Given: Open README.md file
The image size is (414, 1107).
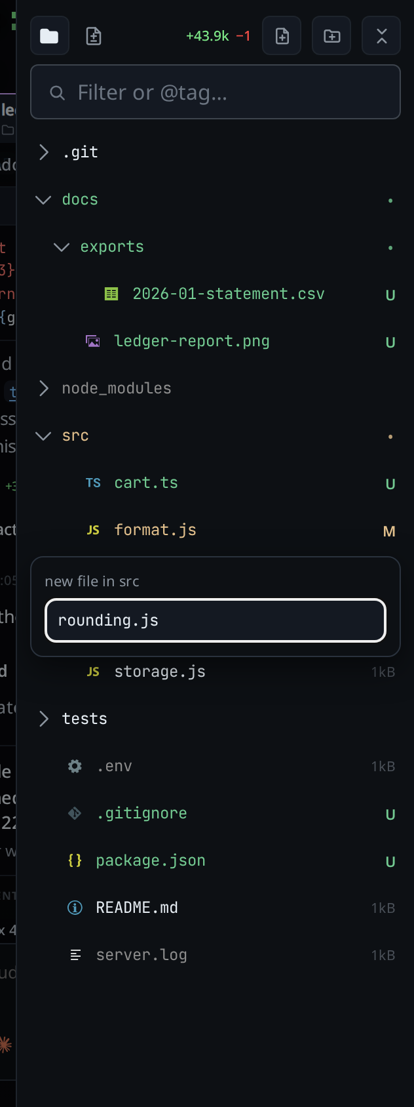Looking at the screenshot, I should click(x=137, y=908).
